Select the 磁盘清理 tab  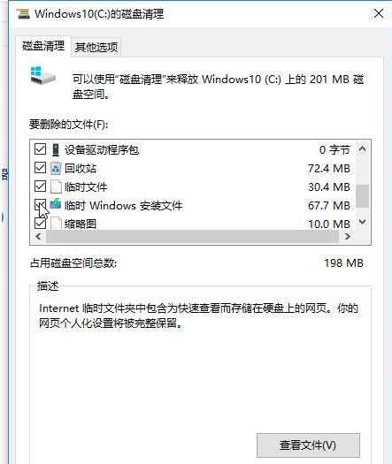tap(43, 46)
